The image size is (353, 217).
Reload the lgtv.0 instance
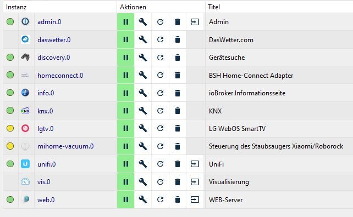(x=160, y=128)
